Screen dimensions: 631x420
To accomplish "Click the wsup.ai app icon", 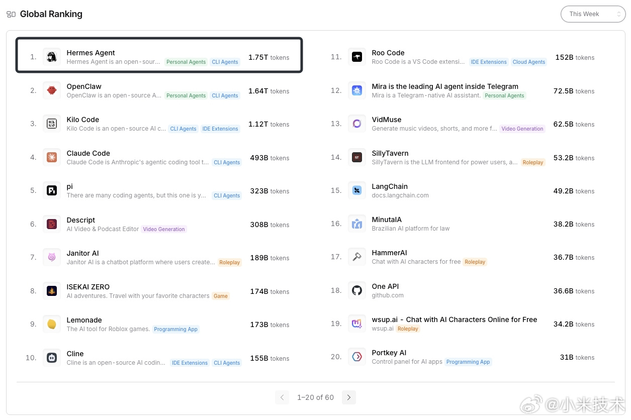I will click(357, 324).
